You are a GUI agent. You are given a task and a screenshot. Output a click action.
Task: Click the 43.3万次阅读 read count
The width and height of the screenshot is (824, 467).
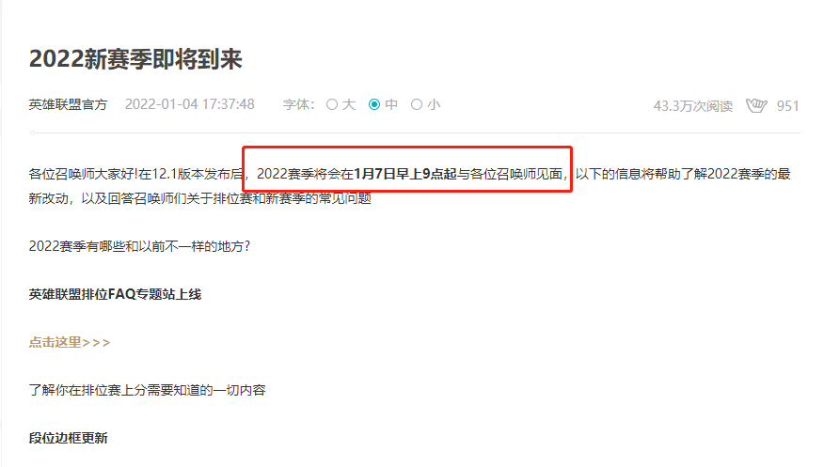click(x=692, y=106)
